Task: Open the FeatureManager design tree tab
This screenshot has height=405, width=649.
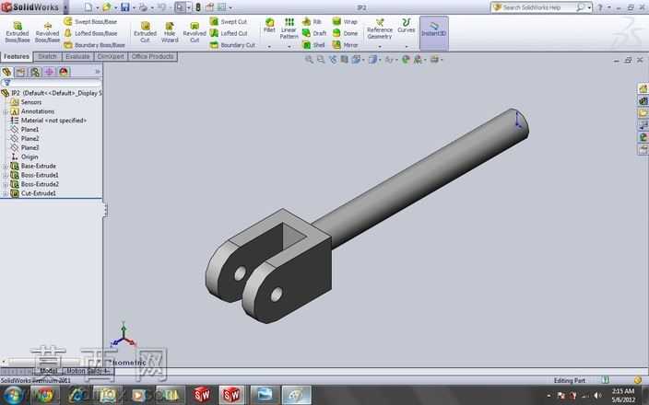Action: click(x=6, y=72)
